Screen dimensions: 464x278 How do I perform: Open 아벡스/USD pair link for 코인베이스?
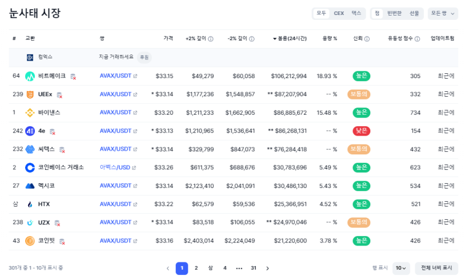(x=115, y=168)
